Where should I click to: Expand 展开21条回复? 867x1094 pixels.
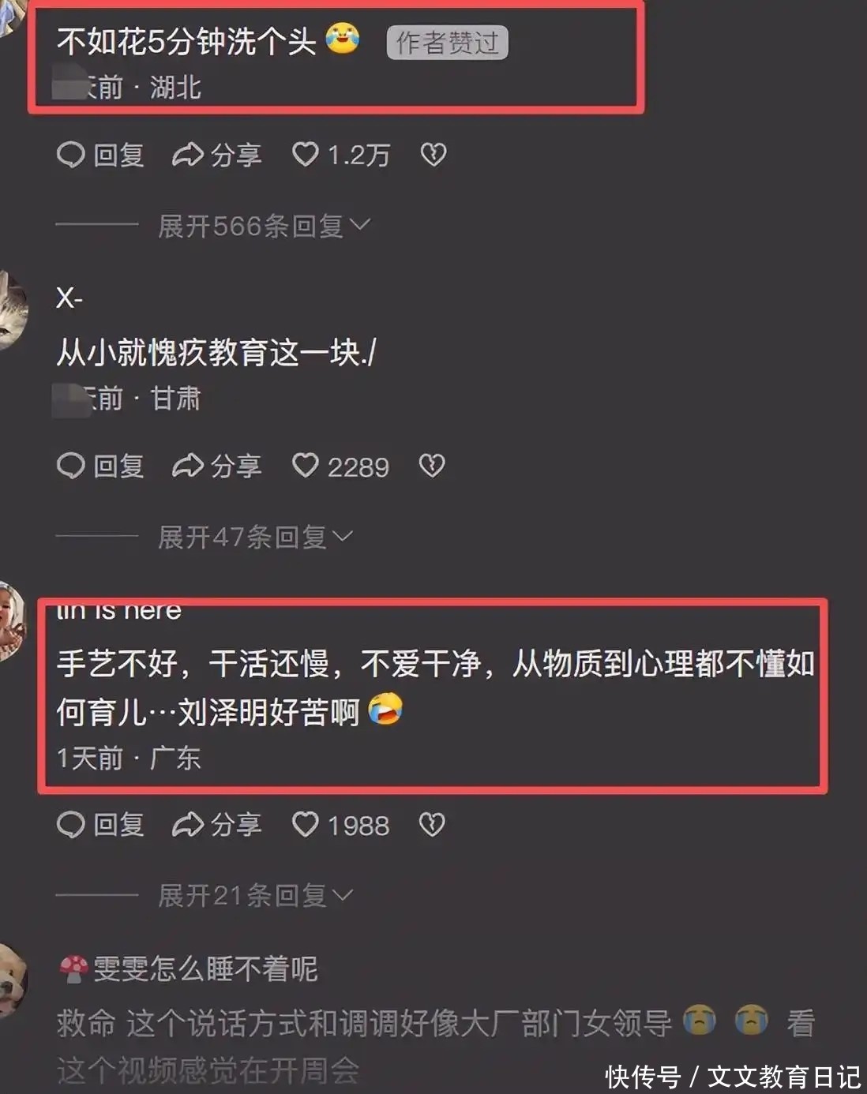[255, 895]
